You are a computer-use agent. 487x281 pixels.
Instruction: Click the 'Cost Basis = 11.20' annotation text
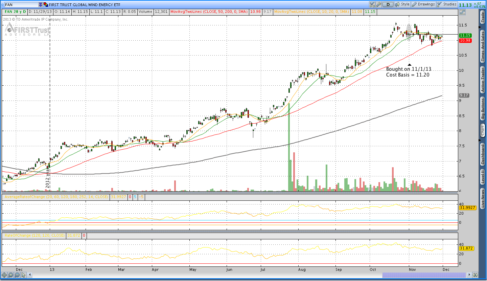tap(408, 75)
